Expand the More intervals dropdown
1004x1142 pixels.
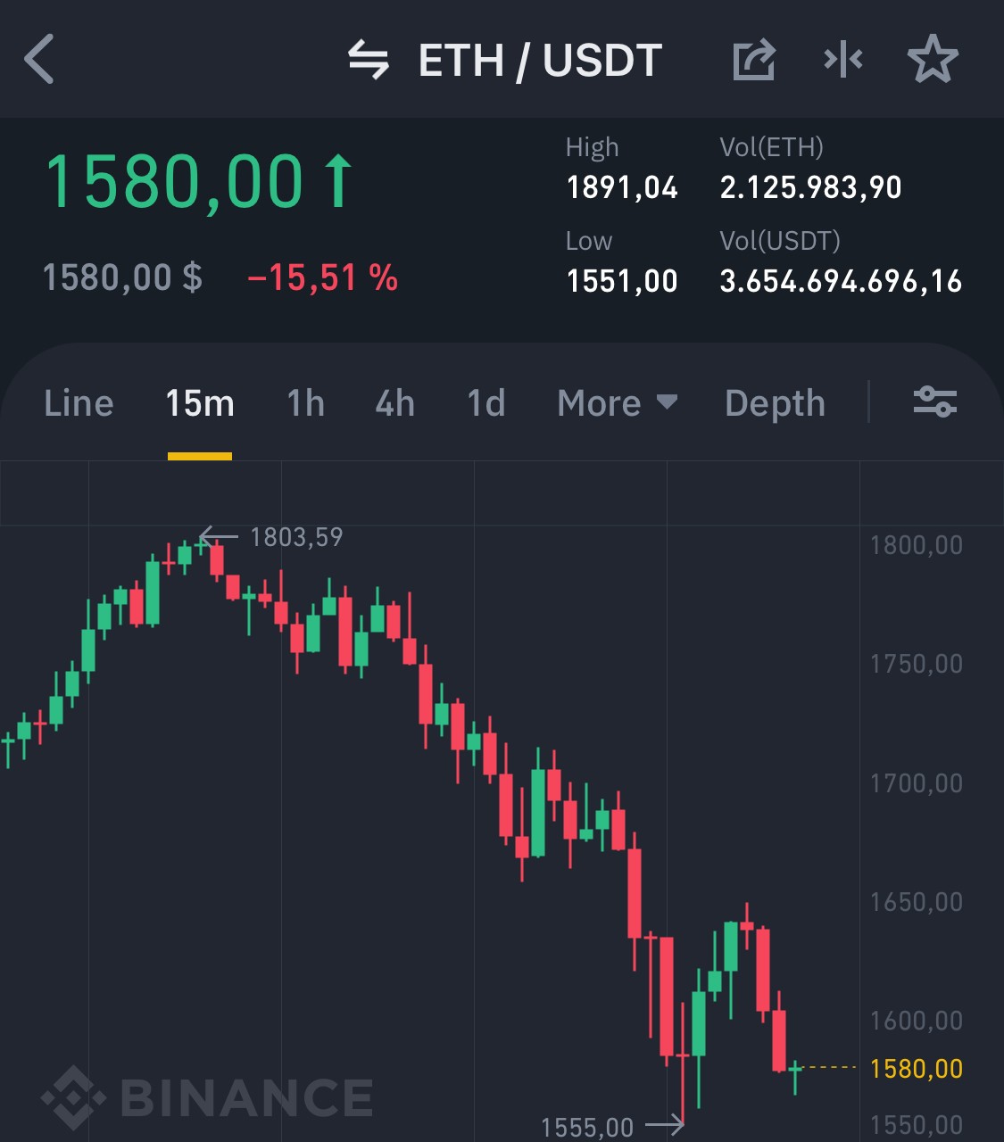tap(618, 403)
